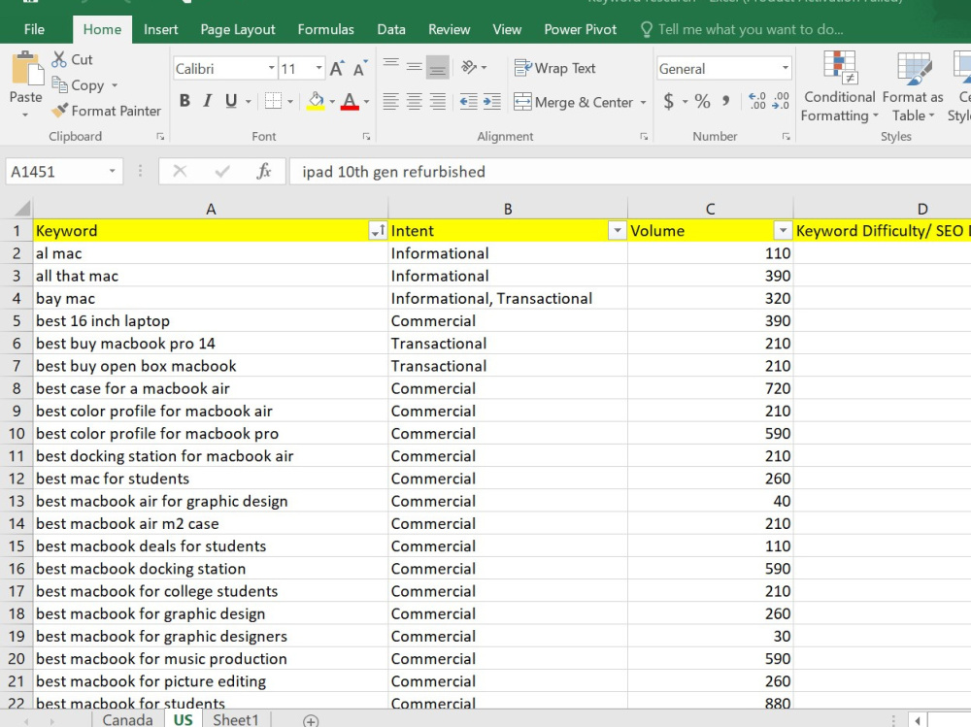Toggle Underline formatting
Image resolution: width=971 pixels, height=727 pixels.
click(231, 100)
